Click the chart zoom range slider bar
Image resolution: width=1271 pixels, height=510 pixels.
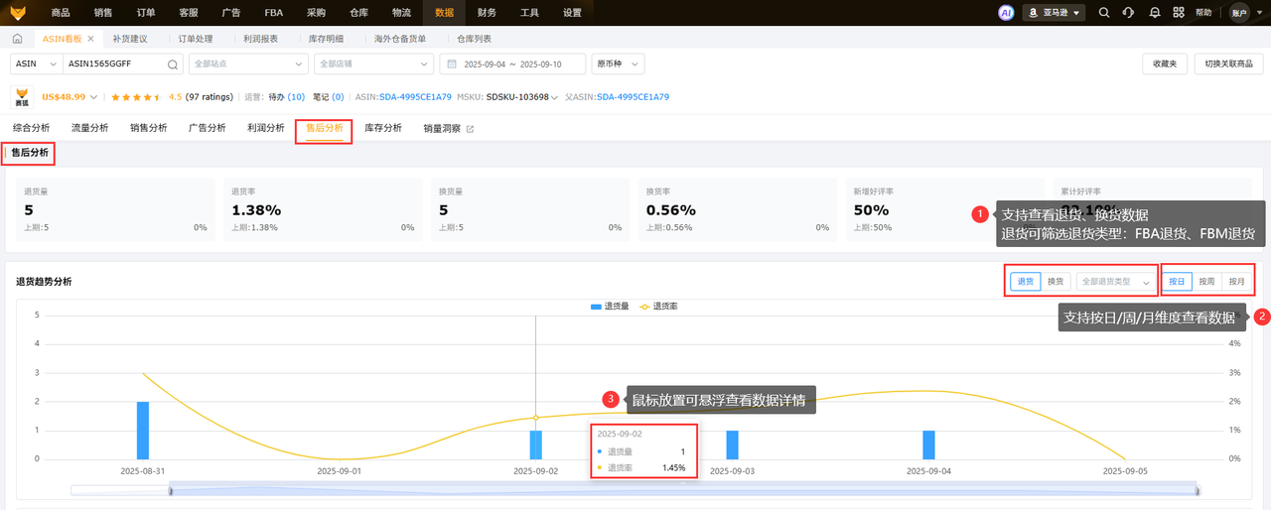click(x=684, y=490)
